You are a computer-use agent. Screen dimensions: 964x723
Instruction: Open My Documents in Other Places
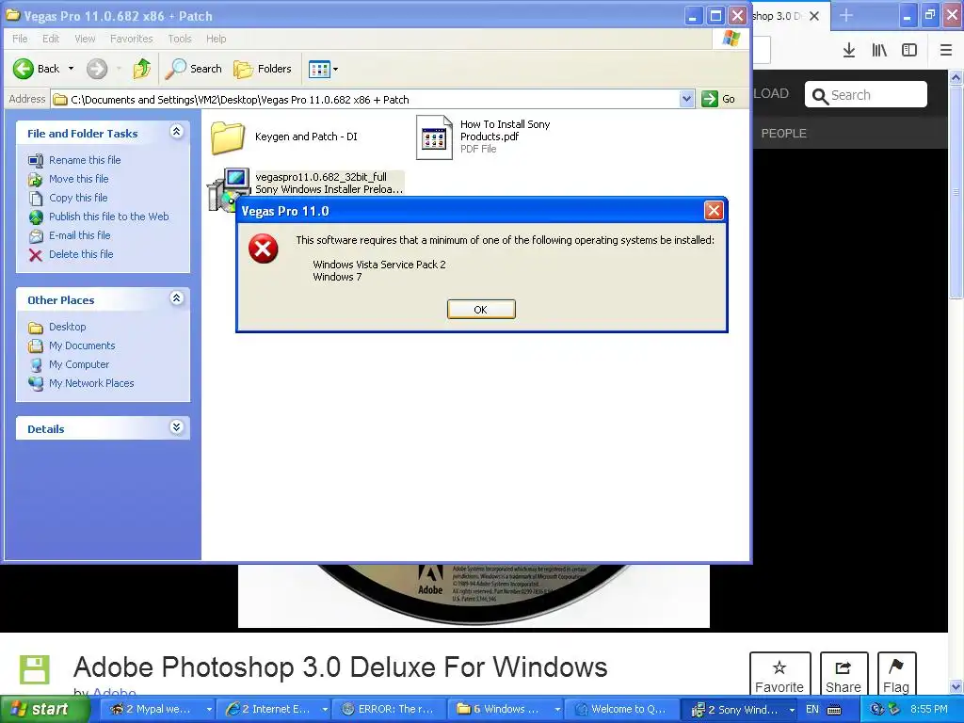pyautogui.click(x=82, y=345)
